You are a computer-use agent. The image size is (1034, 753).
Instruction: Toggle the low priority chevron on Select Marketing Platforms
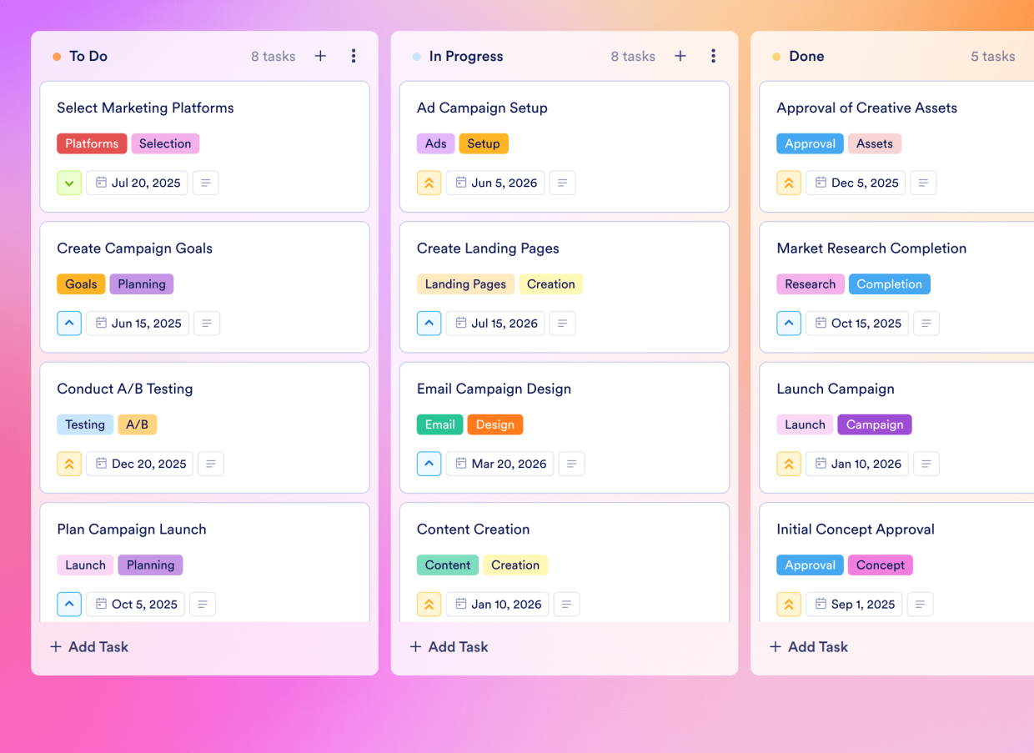69,183
